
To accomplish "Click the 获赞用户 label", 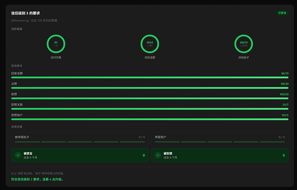I will [x=17, y=115].
